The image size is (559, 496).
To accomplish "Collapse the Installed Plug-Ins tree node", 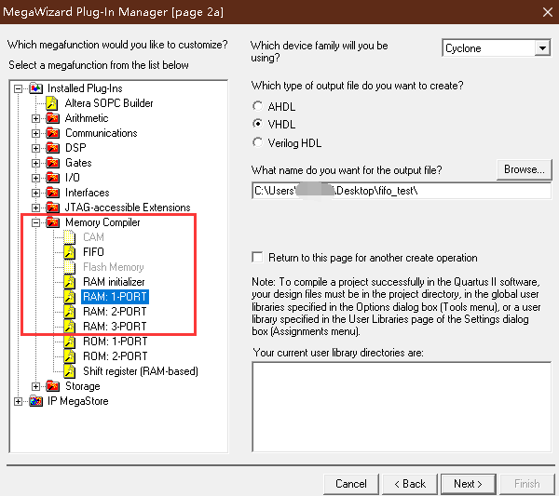I will tap(19, 88).
